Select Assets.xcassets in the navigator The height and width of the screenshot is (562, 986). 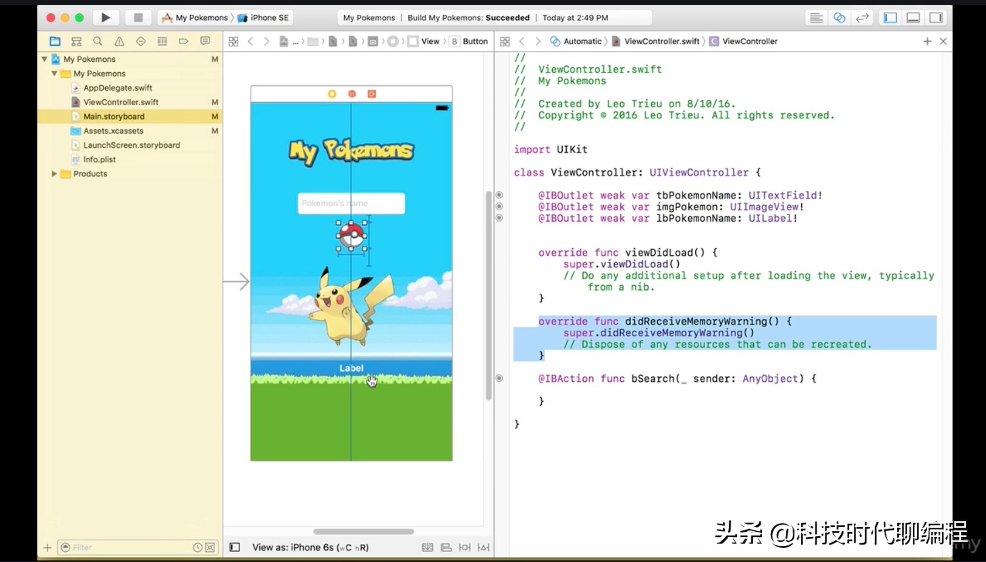click(113, 131)
